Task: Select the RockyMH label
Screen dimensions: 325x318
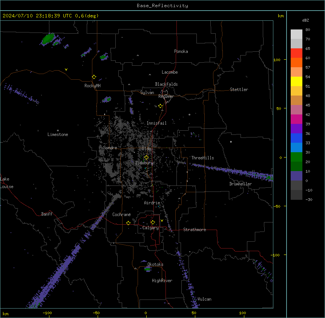Action: coord(92,86)
